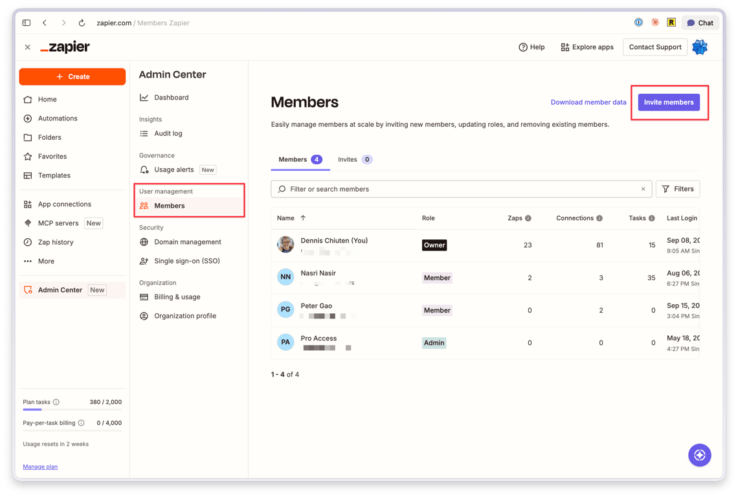This screenshot has width=738, height=497.
Task: Click the info icon beside Connections column
Action: tap(599, 218)
